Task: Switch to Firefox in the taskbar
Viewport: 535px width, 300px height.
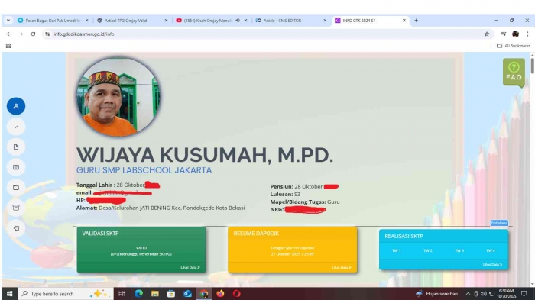Action: (220, 294)
